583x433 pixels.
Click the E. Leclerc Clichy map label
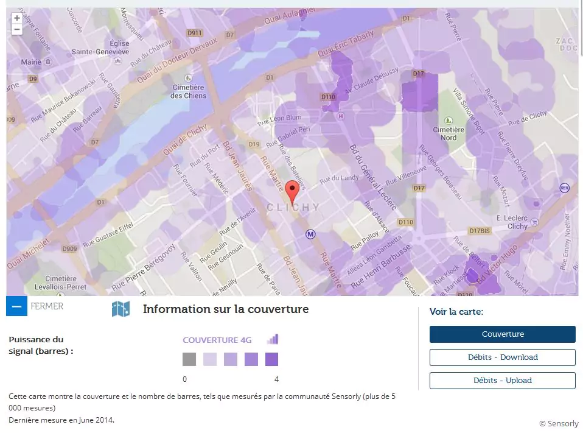(511, 222)
